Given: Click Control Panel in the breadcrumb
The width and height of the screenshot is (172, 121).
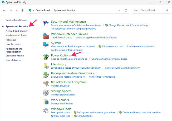Looking at the screenshot, I should [43, 11].
